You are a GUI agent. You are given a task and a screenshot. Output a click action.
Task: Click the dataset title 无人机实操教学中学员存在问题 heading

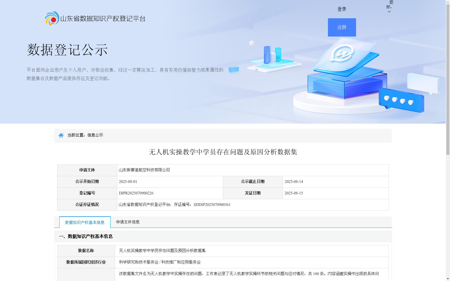(223, 152)
